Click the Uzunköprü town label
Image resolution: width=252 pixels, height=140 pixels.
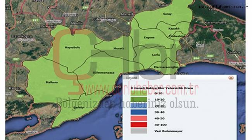22,36
